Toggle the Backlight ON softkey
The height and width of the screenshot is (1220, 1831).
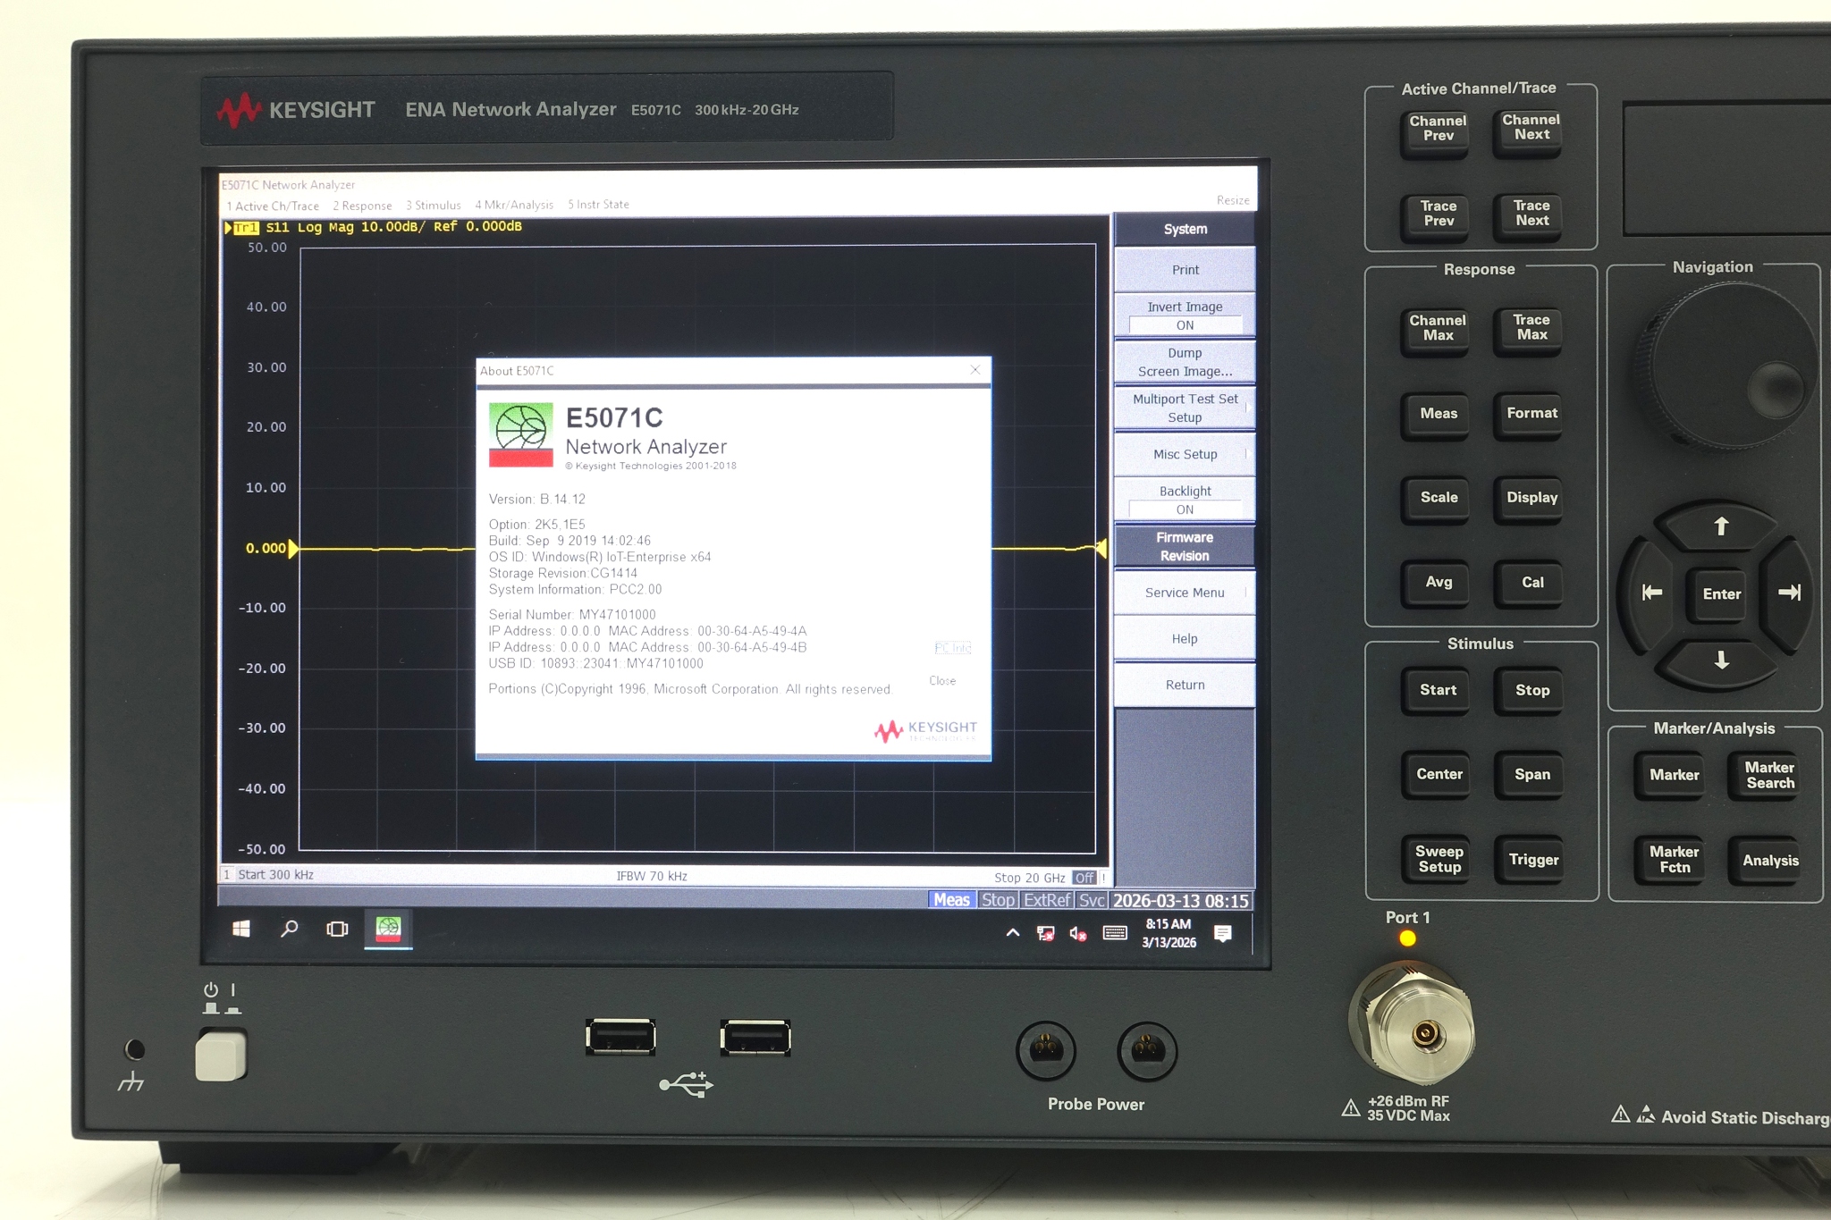1185,501
